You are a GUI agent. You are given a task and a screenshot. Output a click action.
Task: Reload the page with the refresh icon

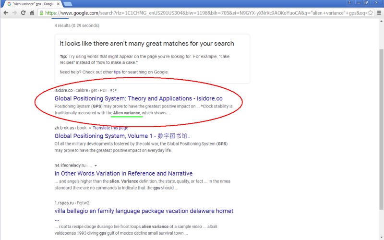(x=23, y=13)
